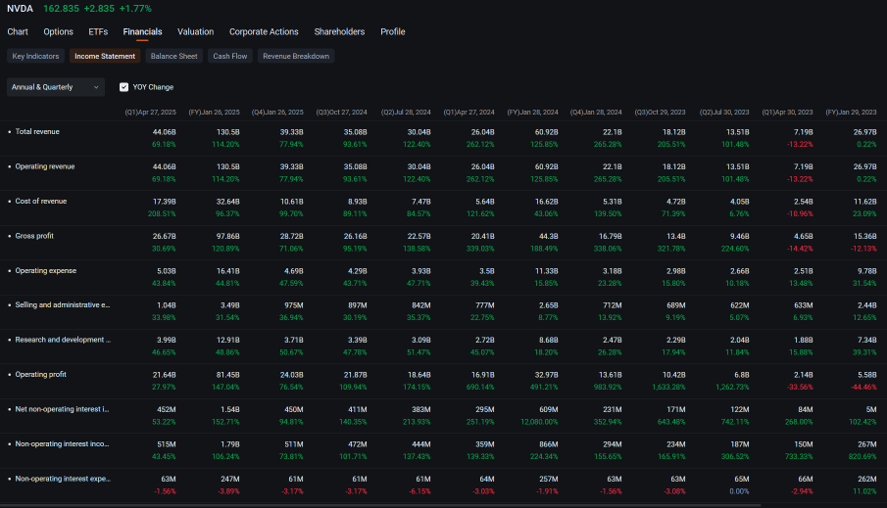
Task: Open the Corporate Actions tab
Action: pyautogui.click(x=264, y=31)
